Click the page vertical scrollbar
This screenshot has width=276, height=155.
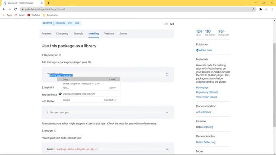pos(274,85)
